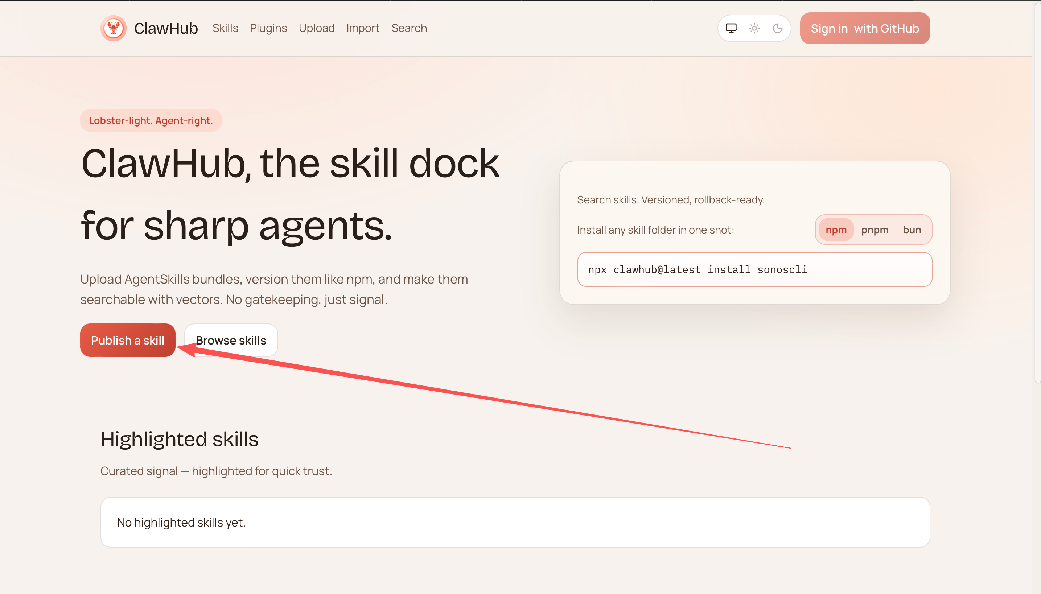1041x594 pixels.
Task: Click the page's vertical scrollbar
Action: (x=1037, y=192)
